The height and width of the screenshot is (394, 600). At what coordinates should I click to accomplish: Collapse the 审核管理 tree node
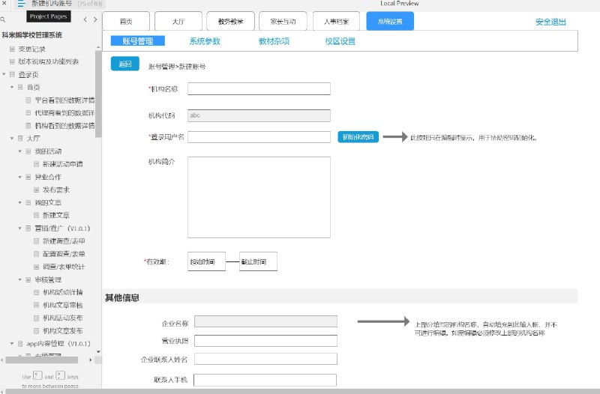[x=20, y=279]
